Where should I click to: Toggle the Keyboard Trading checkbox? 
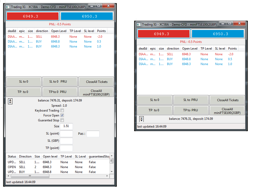[x=62, y=111]
